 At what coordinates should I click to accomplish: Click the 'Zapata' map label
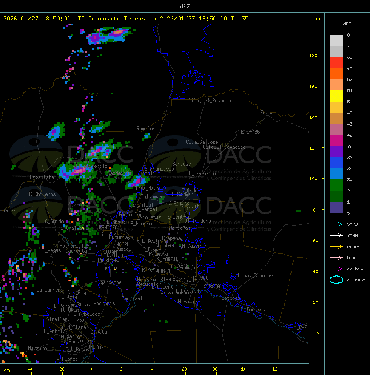pyautogui.click(x=99, y=332)
